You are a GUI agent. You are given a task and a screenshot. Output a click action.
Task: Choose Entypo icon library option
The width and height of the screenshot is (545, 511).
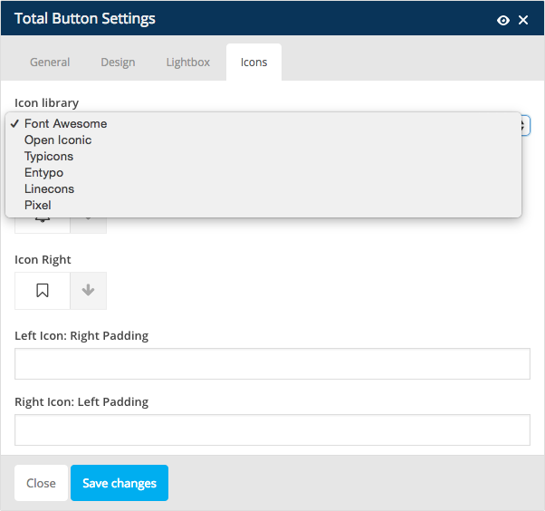(43, 172)
